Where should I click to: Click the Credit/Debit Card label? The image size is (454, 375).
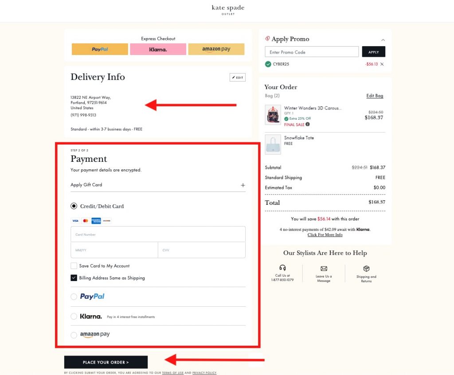(x=102, y=206)
